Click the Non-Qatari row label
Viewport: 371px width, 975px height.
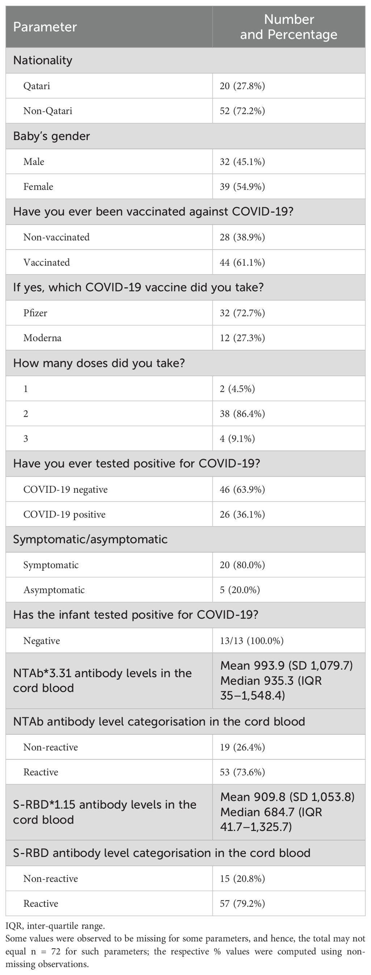(48, 111)
